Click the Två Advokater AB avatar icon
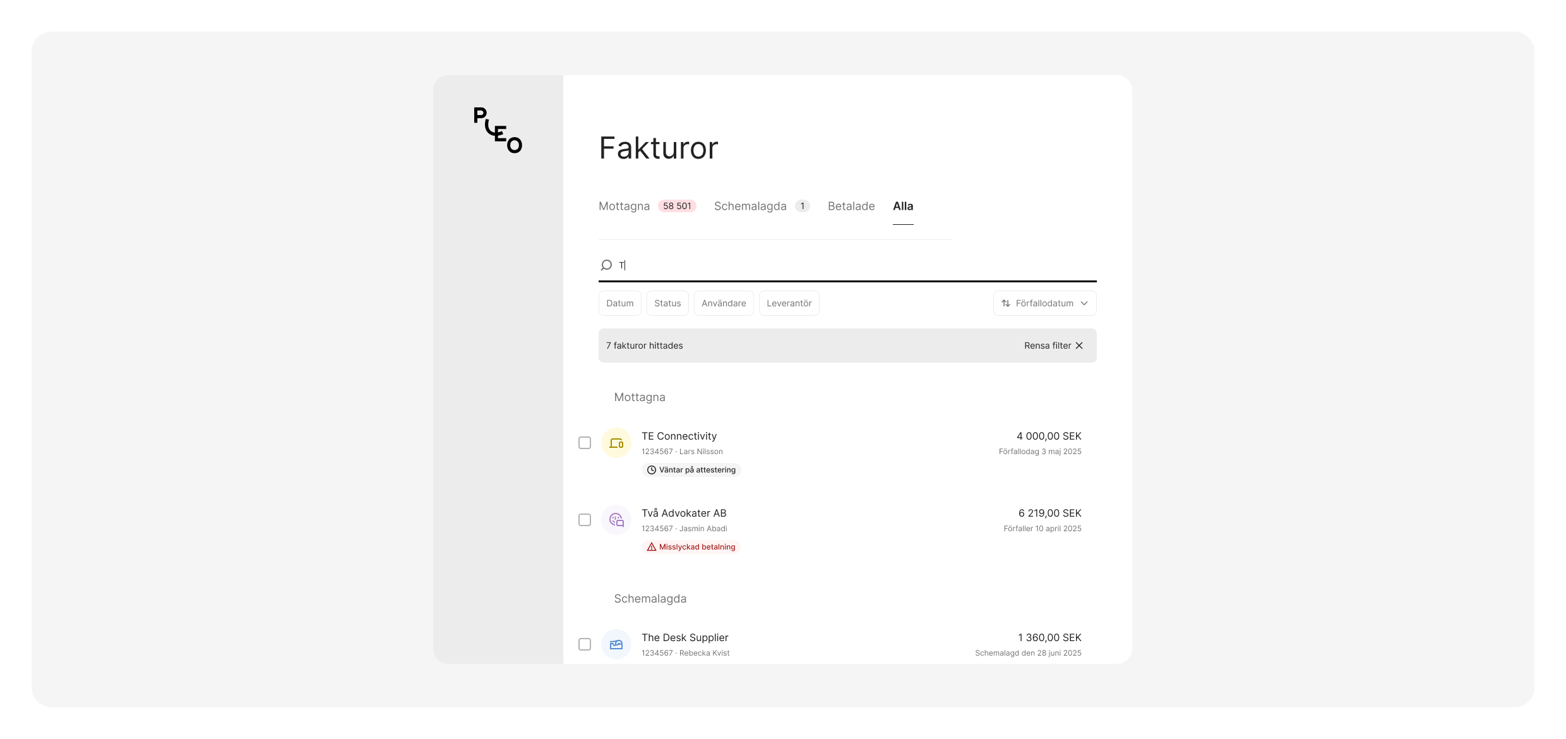Image resolution: width=1566 pixels, height=739 pixels. [616, 519]
